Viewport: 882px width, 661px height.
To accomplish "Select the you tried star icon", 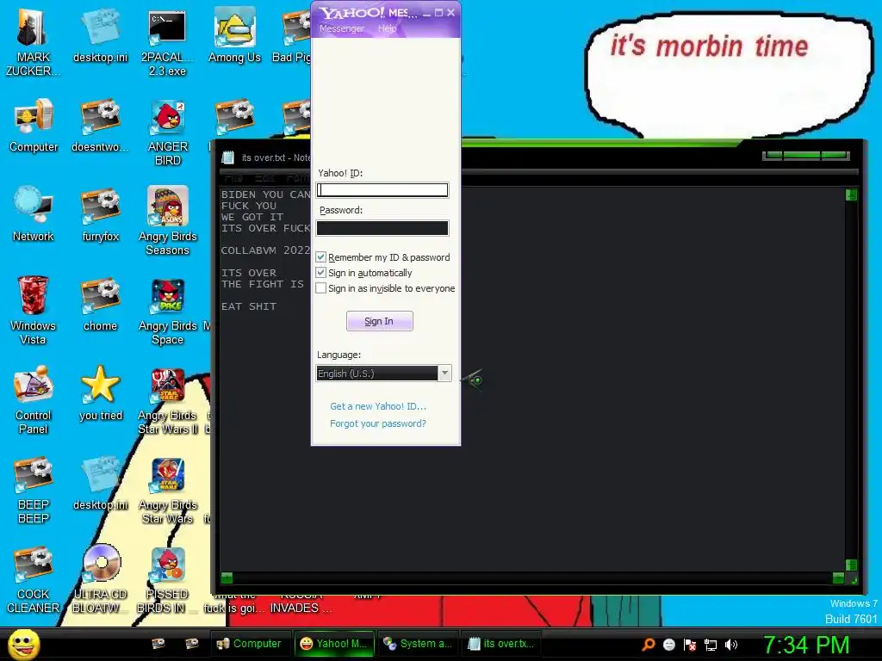I will (x=101, y=393).
